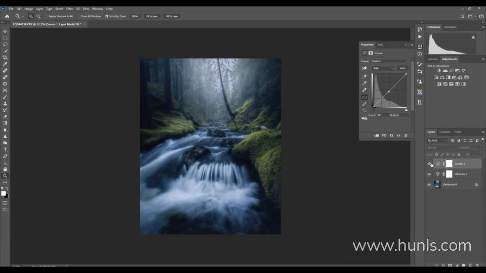Click the reset adjustment icon in Properties

[391, 135]
